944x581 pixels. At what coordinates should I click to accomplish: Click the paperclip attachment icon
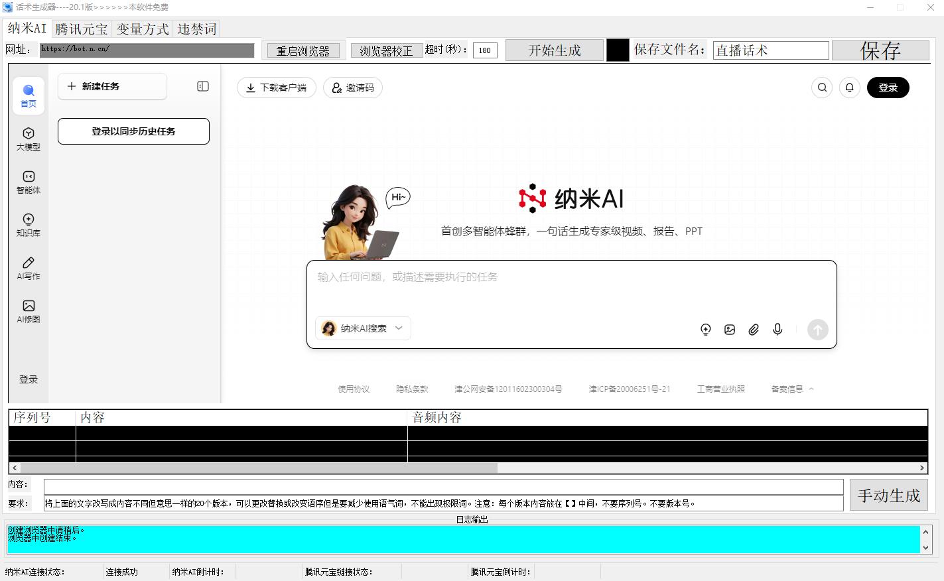tap(754, 330)
